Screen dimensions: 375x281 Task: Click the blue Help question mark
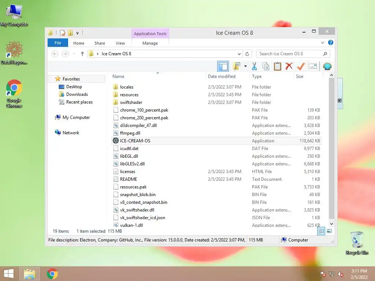coord(331,42)
